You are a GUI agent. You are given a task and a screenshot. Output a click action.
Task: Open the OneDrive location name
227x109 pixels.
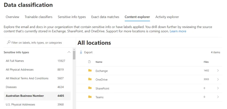pyautogui.click(x=101, y=80)
